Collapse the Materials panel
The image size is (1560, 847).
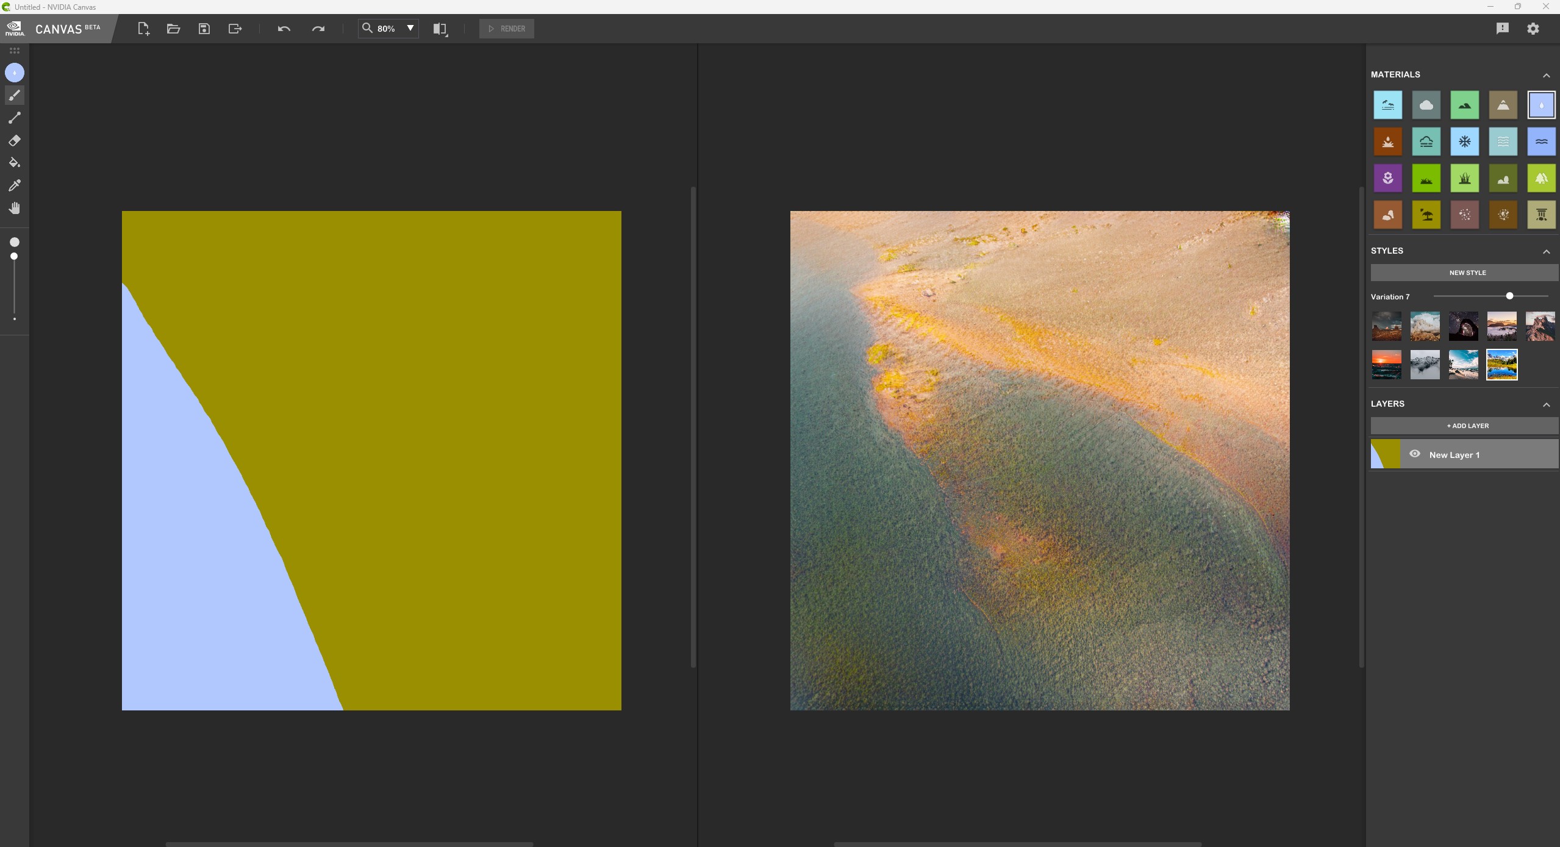1547,76
